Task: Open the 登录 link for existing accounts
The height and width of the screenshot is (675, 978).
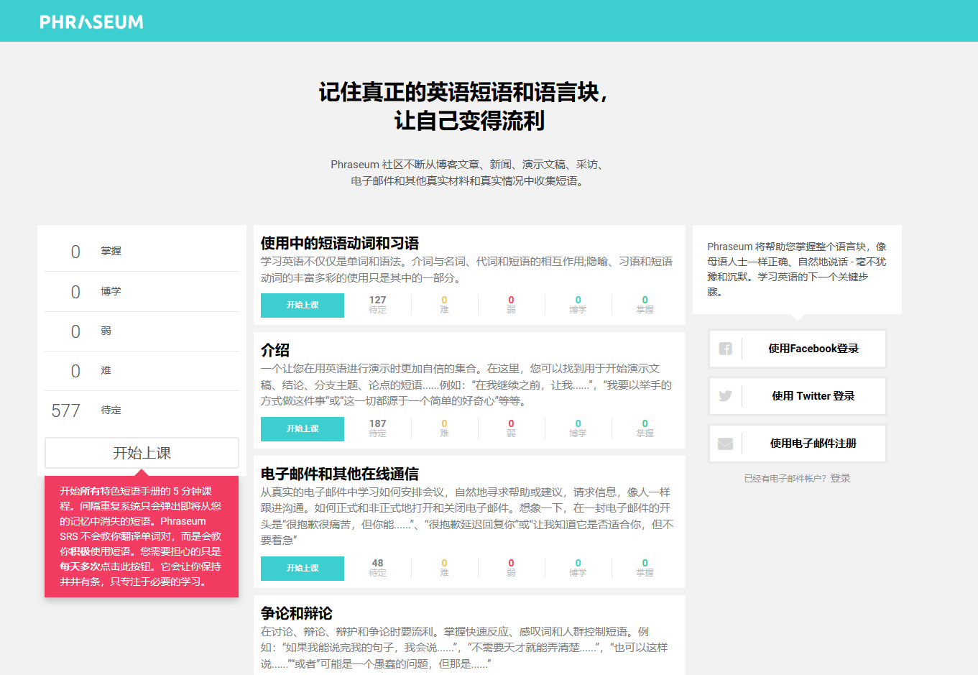Action: (840, 478)
